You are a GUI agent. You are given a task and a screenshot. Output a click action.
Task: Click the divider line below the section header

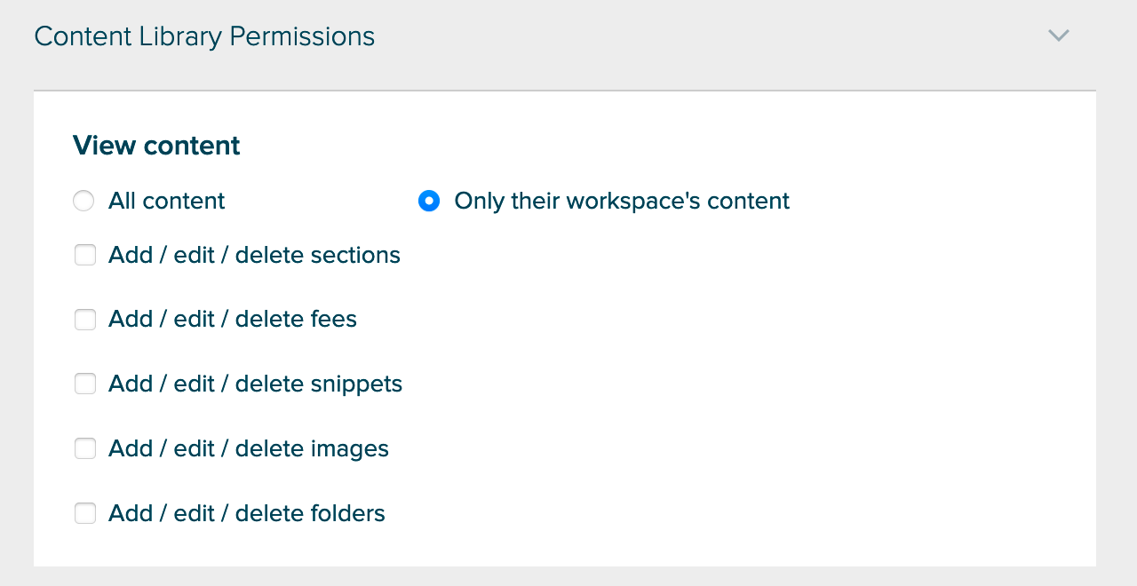pos(565,91)
